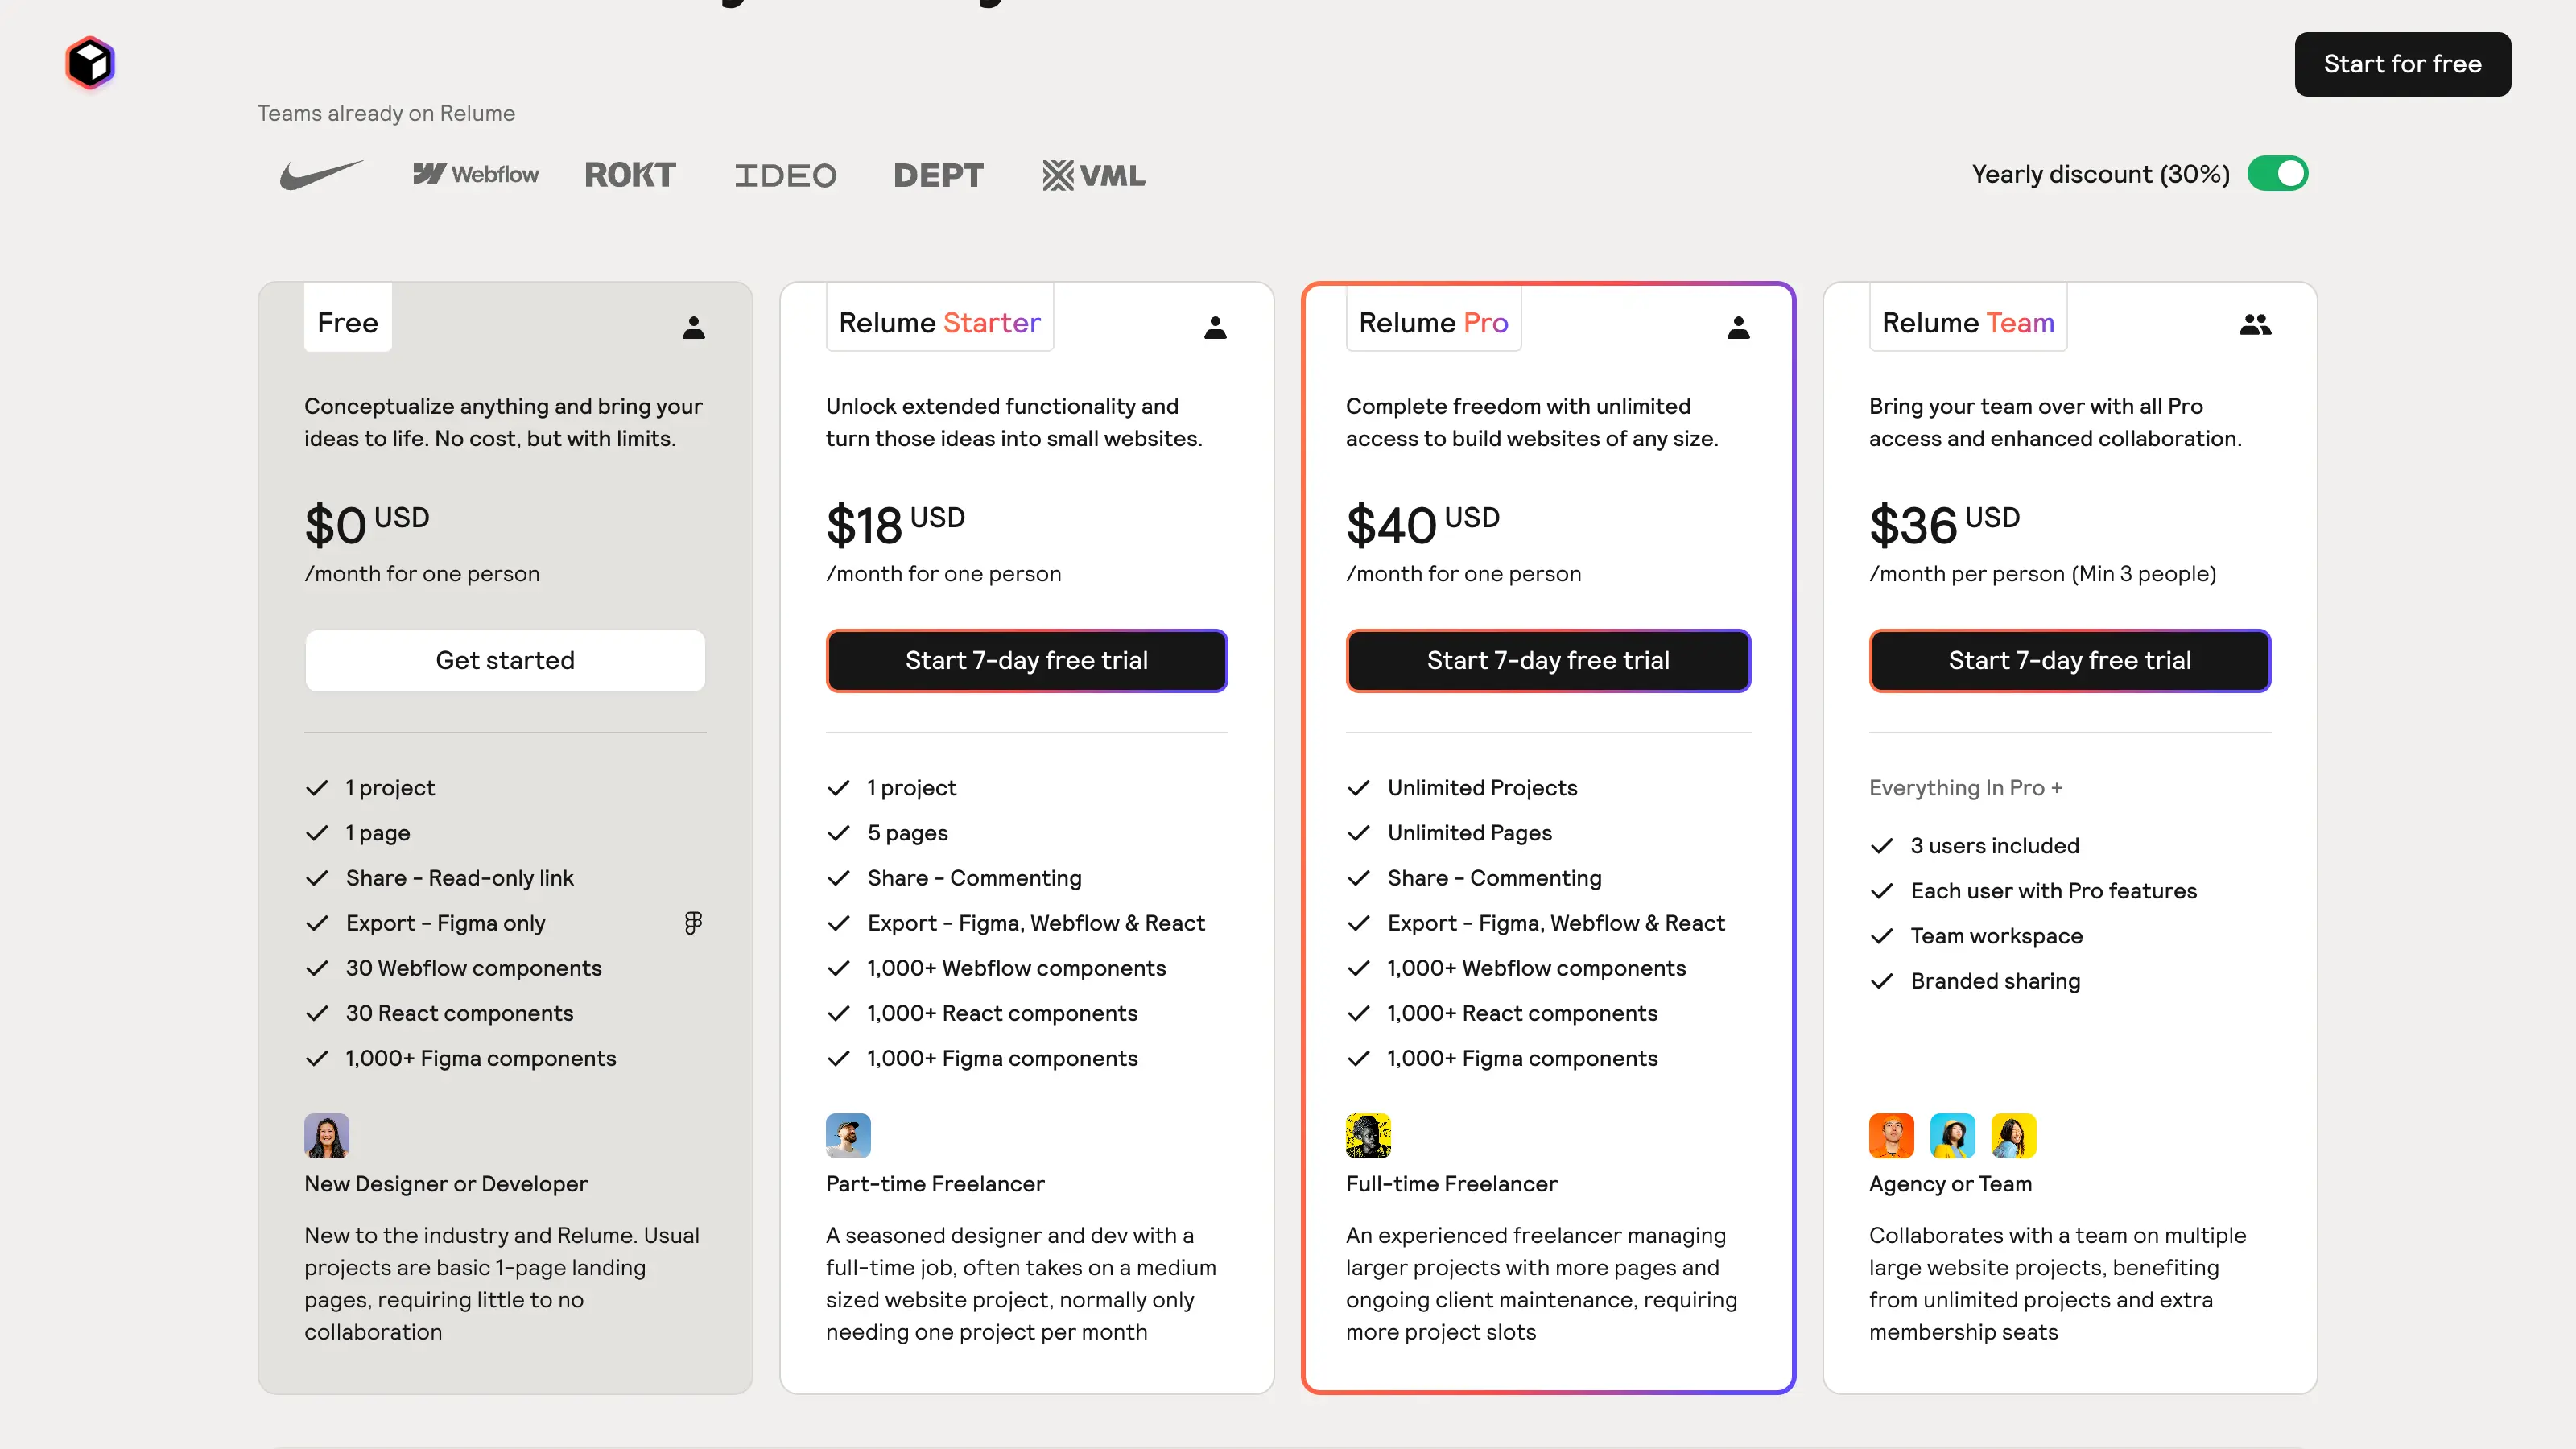2576x1449 pixels.
Task: Click the VML logo
Action: pos(1093,174)
